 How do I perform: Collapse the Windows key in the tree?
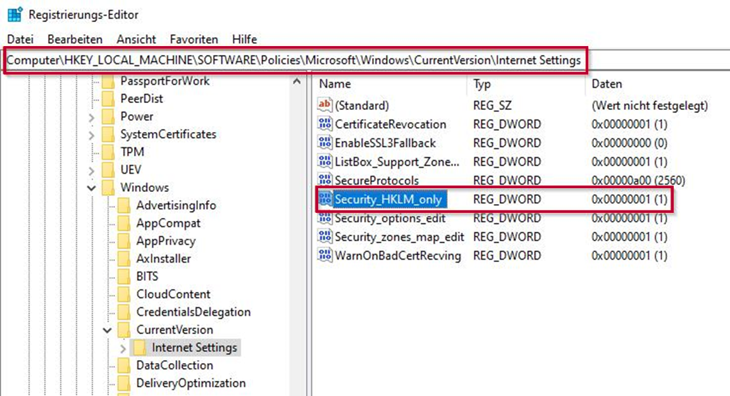pos(92,188)
